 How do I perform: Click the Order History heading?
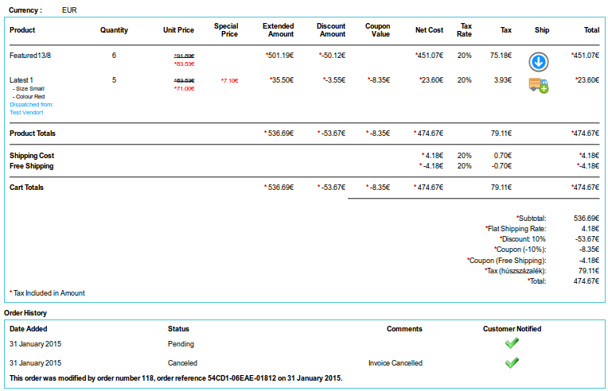(25, 313)
